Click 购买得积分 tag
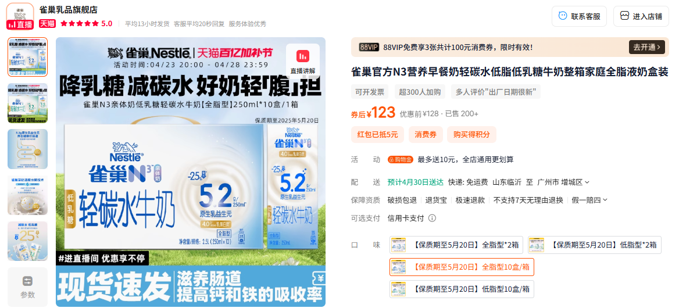Screen dimensions: 679x308 (x=471, y=135)
